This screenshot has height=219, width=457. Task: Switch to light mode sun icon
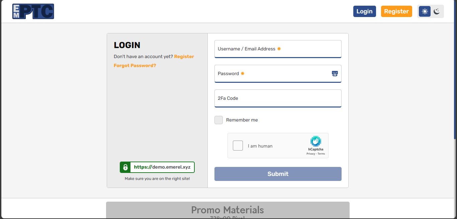click(x=425, y=11)
